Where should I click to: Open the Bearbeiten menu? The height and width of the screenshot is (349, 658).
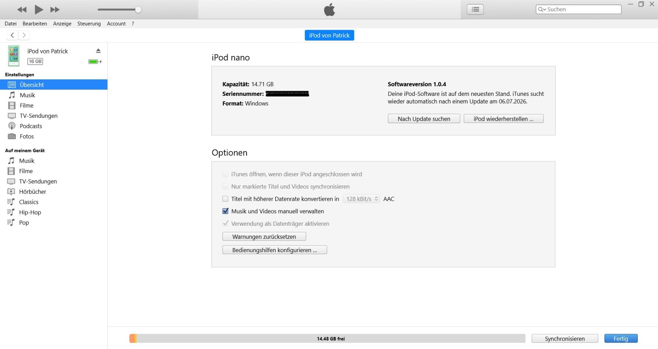35,23
